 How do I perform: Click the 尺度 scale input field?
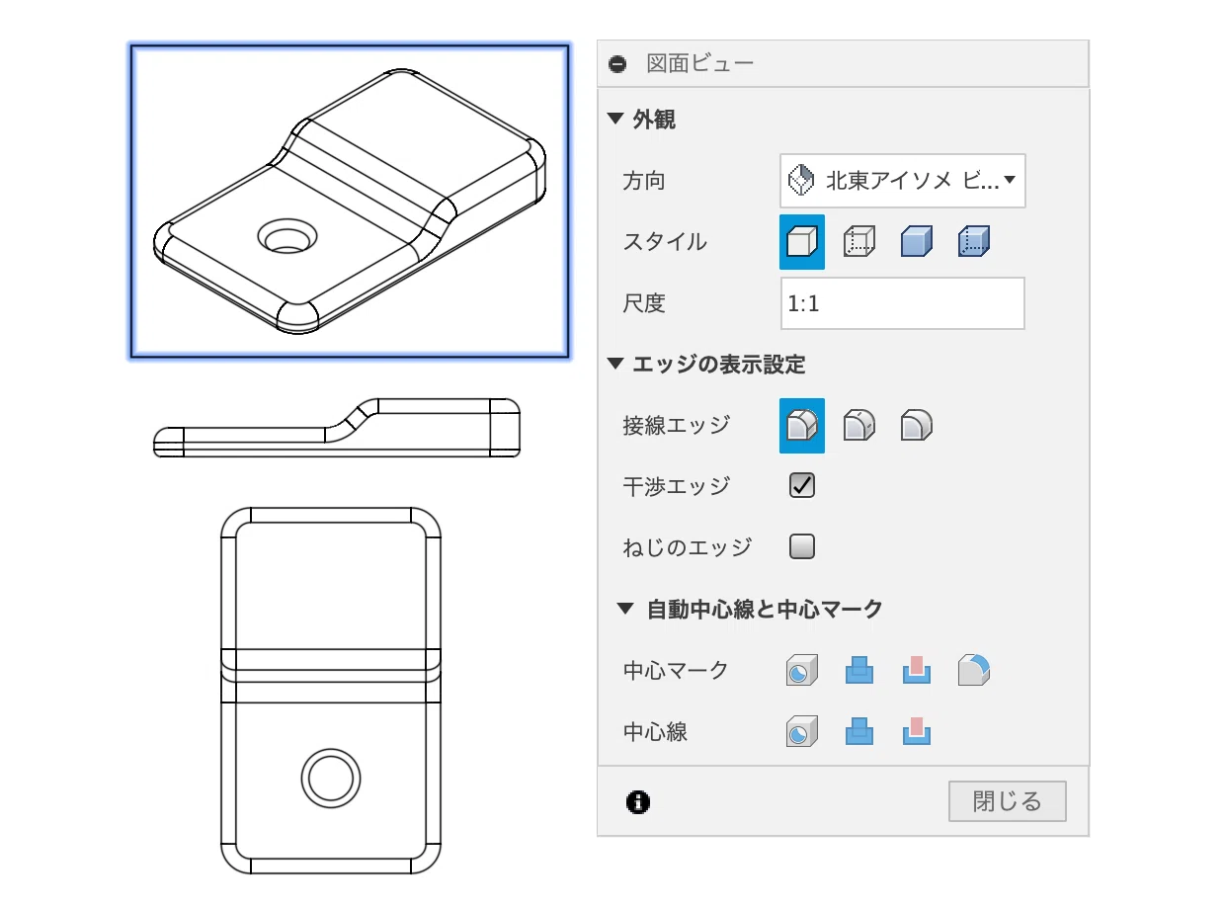pyautogui.click(x=902, y=303)
